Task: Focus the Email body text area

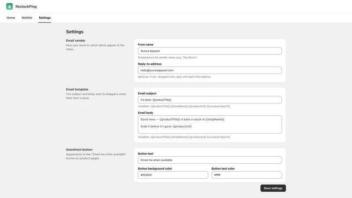Action: coord(210,125)
